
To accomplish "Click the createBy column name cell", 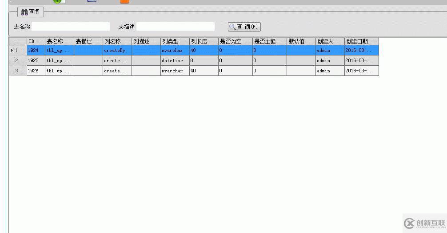I will point(117,51).
